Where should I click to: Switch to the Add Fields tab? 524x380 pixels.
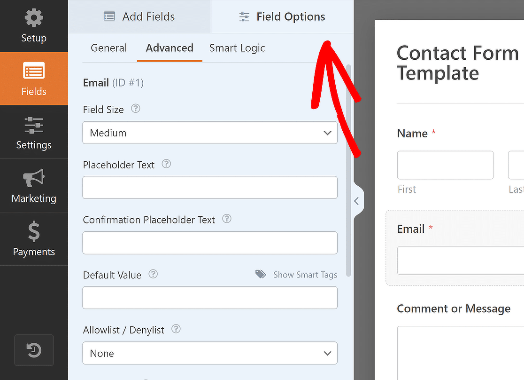[x=139, y=16]
